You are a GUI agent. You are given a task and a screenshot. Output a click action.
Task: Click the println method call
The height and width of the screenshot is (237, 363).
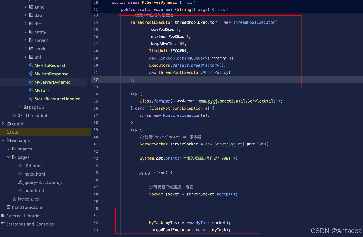[x=174, y=158]
